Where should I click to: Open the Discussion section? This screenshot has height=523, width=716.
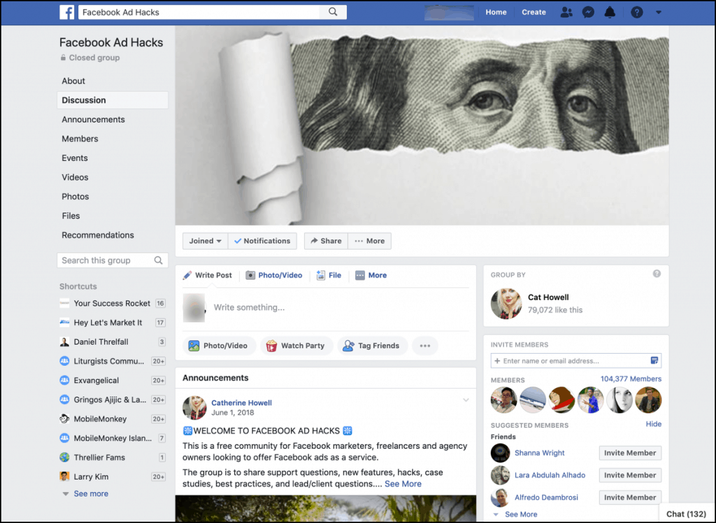click(113, 100)
